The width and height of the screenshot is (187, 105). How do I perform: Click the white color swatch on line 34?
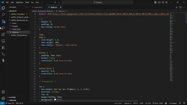(55, 99)
